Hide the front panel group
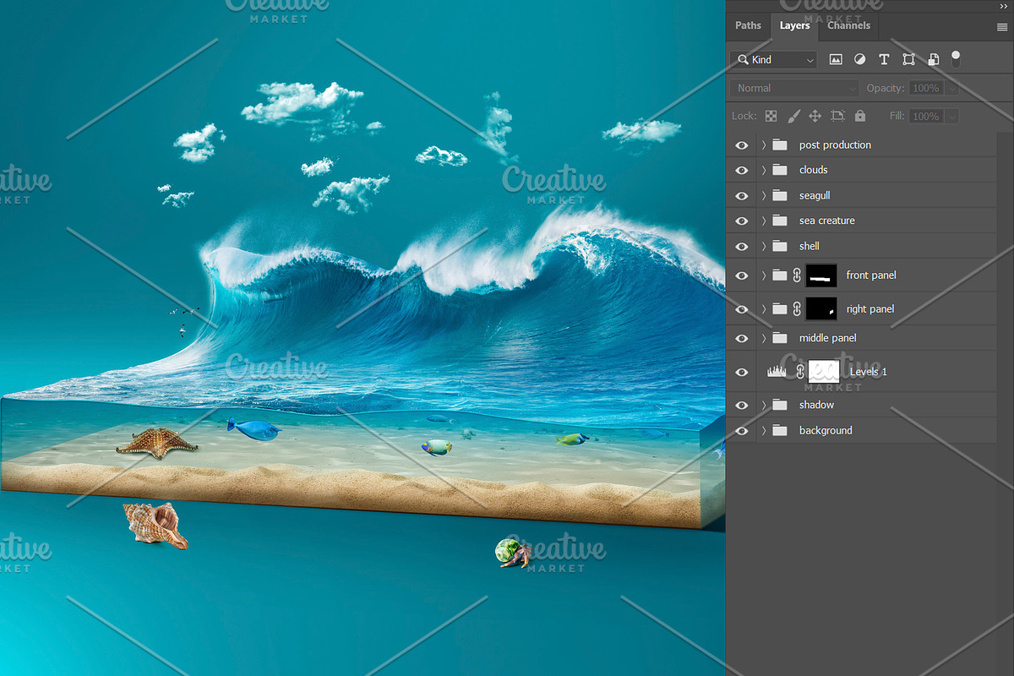 point(742,275)
